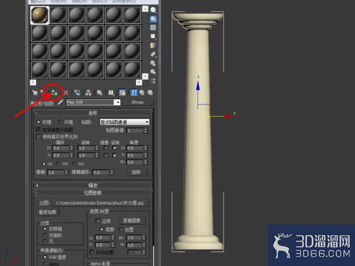Expand the 噪波 rollout header
355x266 pixels.
click(x=93, y=186)
